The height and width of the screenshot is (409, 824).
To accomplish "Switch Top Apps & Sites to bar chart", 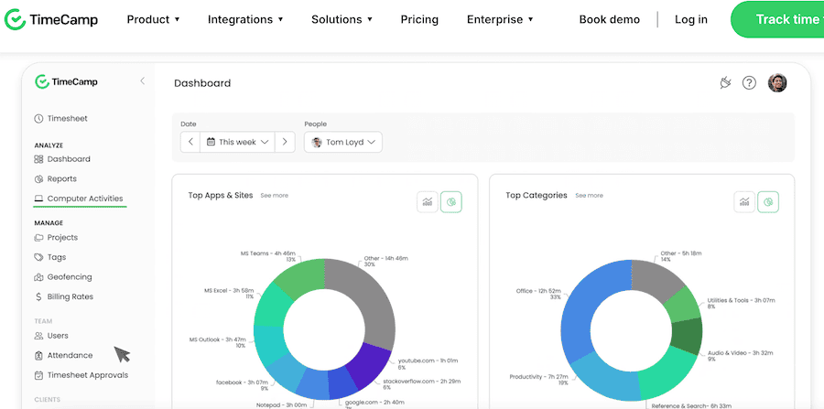I will pos(428,201).
